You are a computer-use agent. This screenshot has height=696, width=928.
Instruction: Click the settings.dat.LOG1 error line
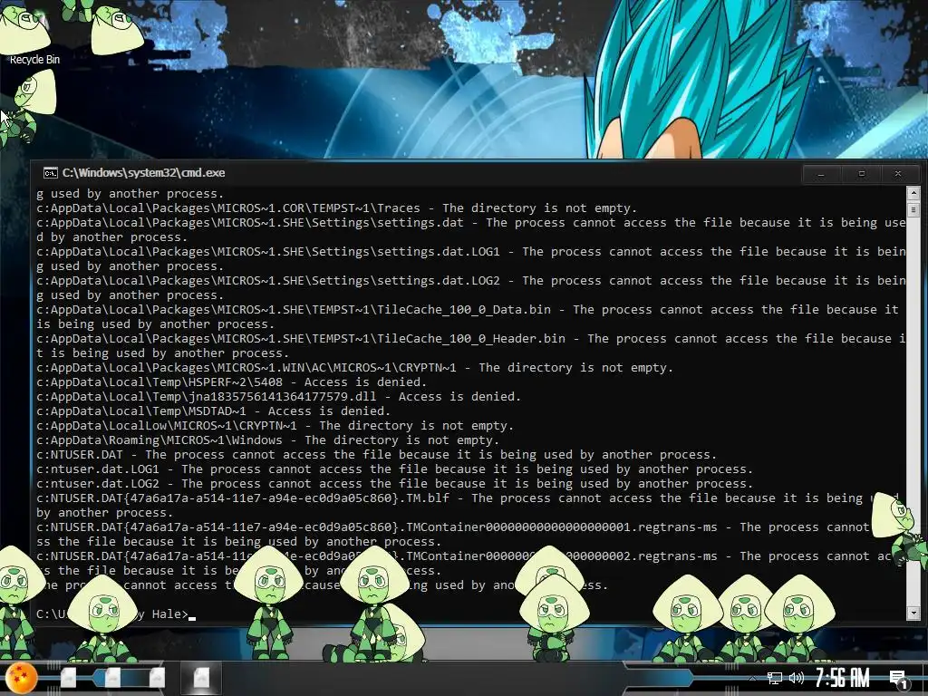click(471, 258)
